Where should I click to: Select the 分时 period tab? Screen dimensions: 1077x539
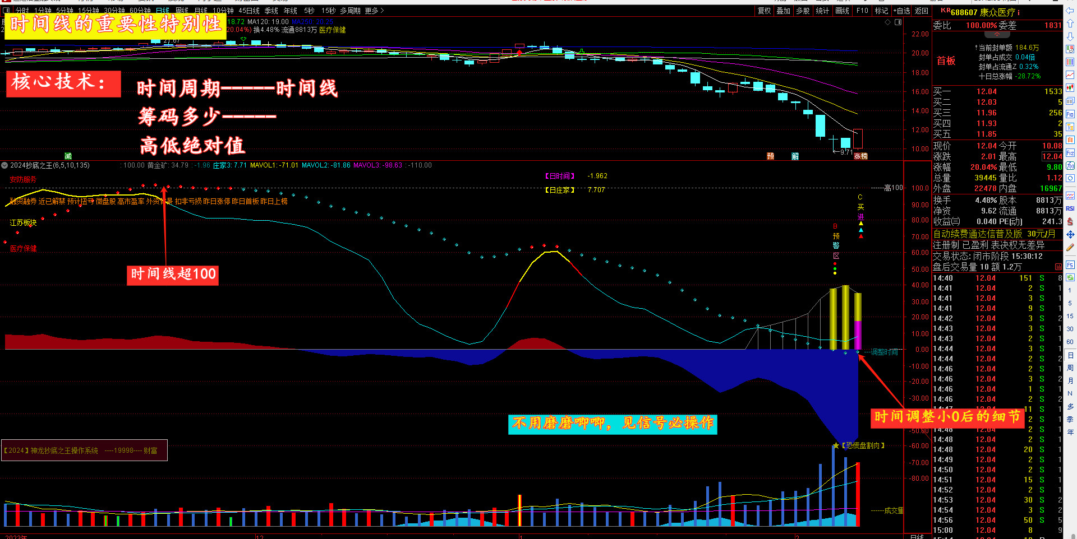coord(22,11)
